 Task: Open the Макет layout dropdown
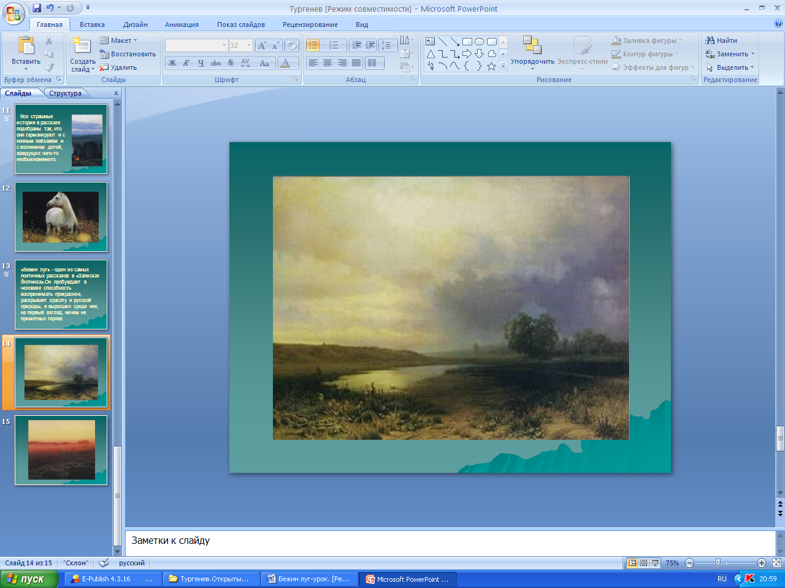[x=118, y=40]
